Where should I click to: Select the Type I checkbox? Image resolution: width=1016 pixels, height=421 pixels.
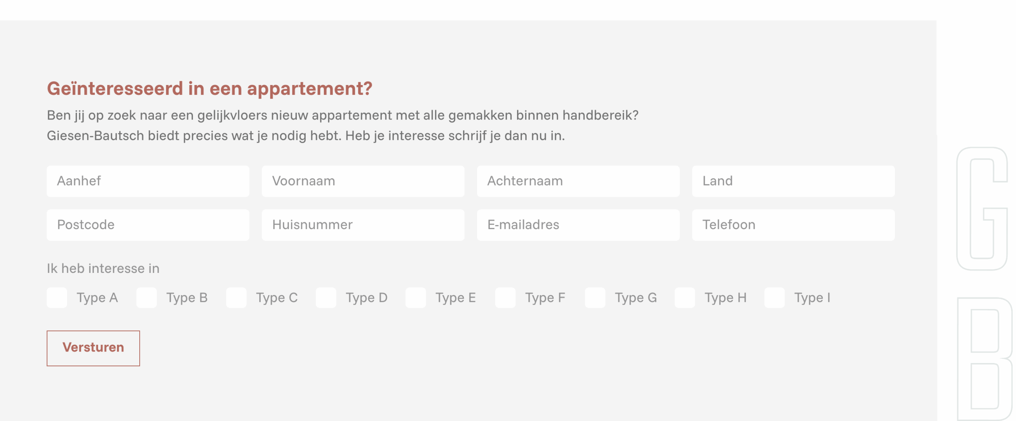pos(774,298)
